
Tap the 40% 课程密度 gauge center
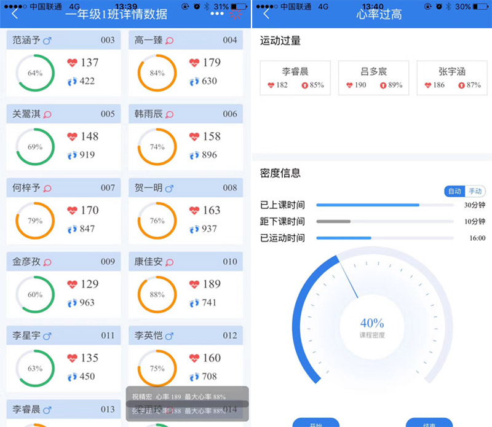(x=372, y=327)
